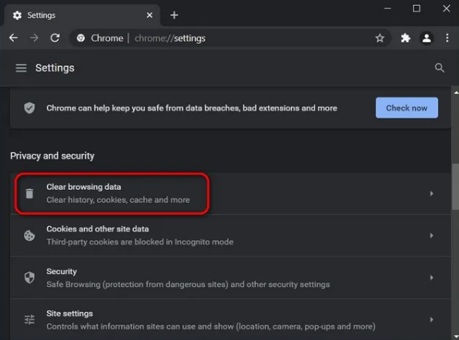The image size is (459, 340).
Task: Click the page scrollbar thumb
Action: pyautogui.click(x=455, y=186)
